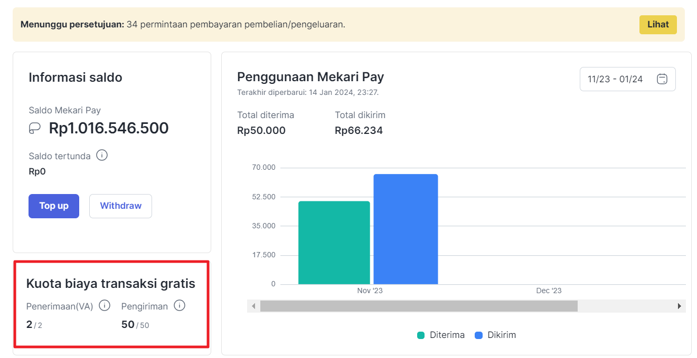The width and height of the screenshot is (697, 358).
Task: Click the Withdraw button
Action: tap(120, 206)
